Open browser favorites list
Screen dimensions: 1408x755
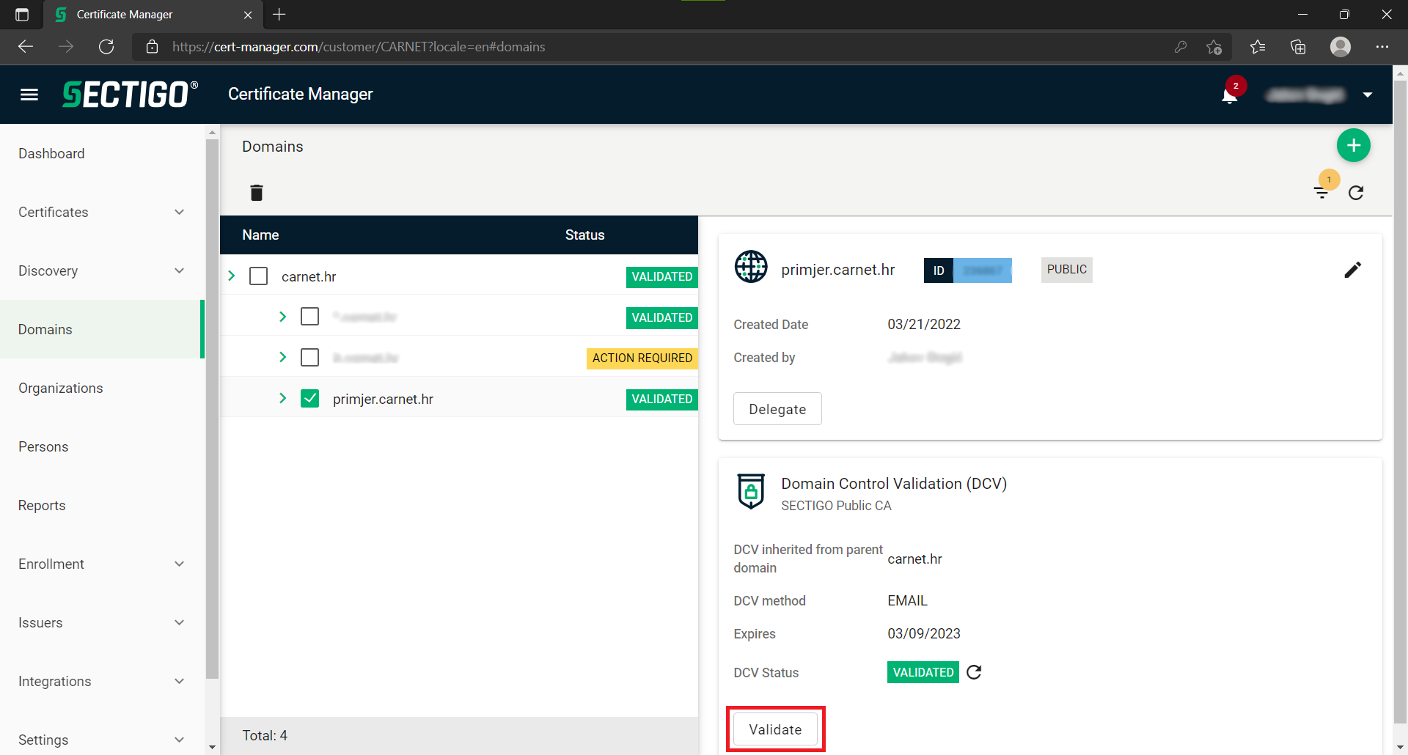coord(1258,47)
